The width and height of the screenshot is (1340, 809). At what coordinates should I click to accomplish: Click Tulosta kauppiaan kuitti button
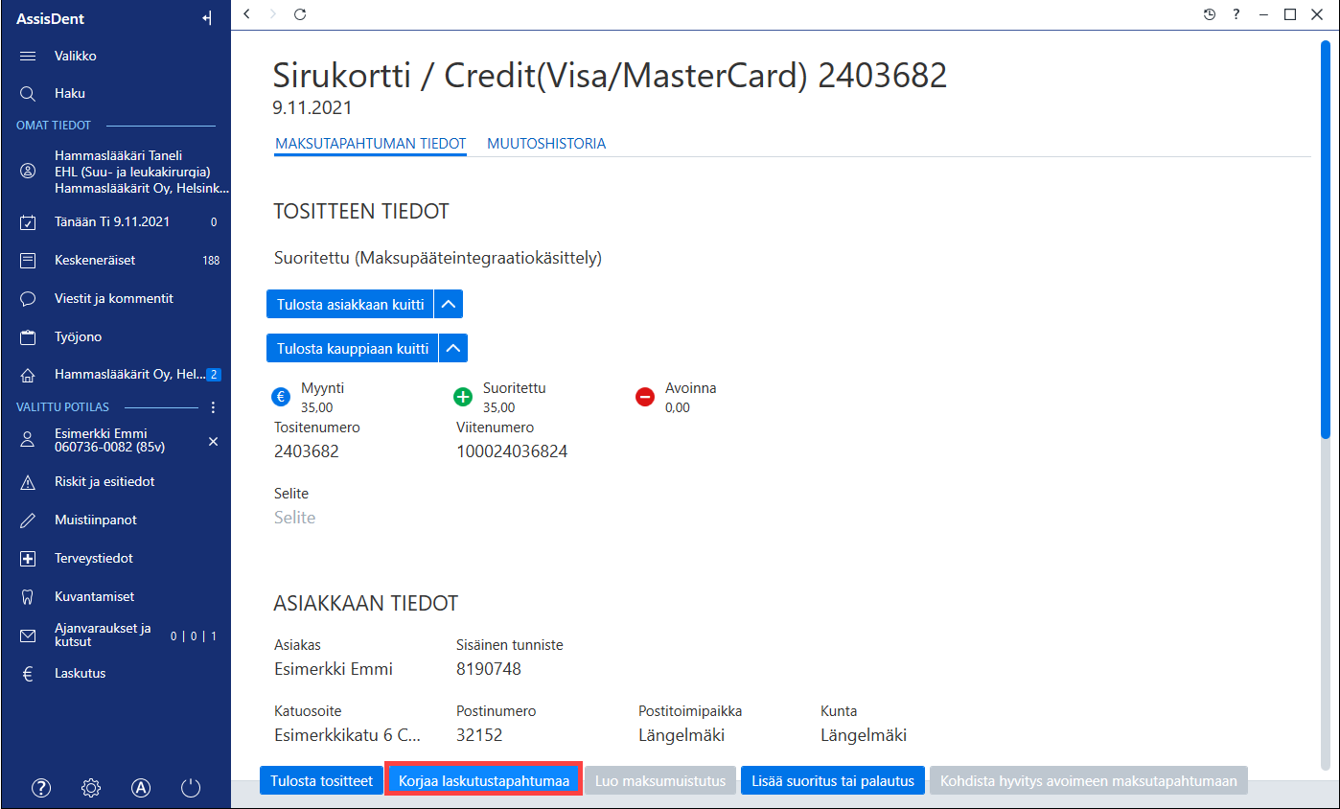coord(352,348)
